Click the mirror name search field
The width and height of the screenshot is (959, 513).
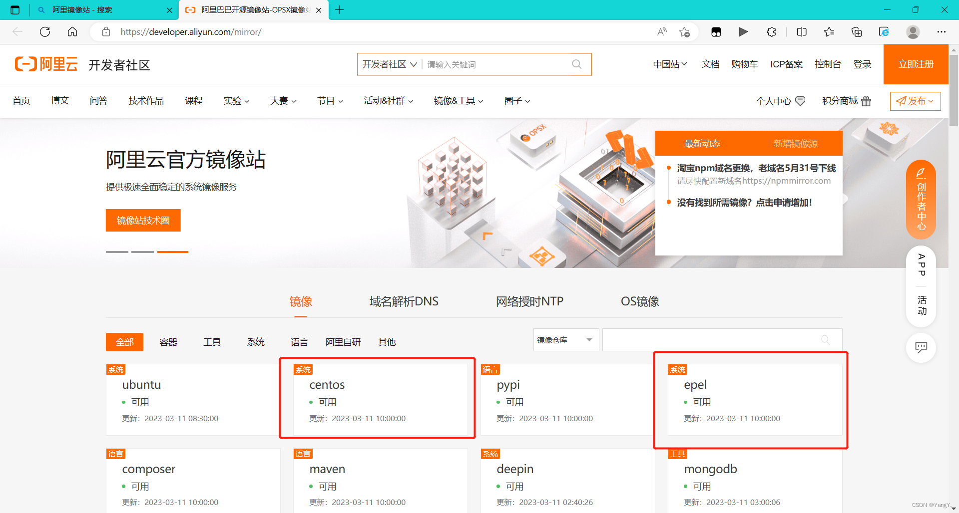tap(722, 340)
